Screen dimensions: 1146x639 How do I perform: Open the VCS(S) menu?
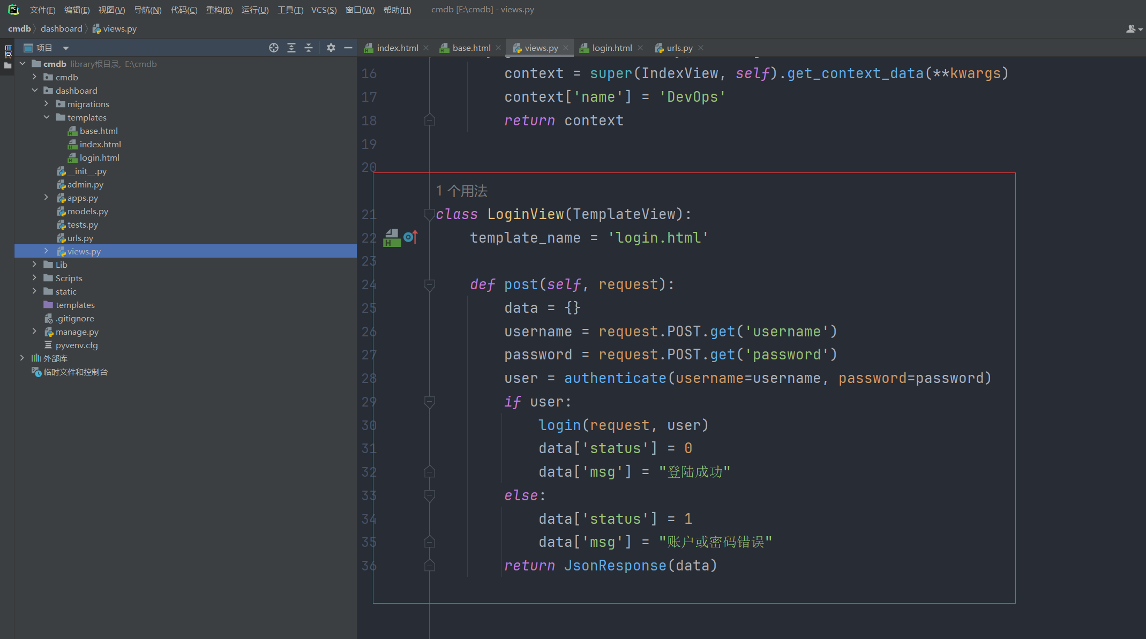[x=324, y=10]
